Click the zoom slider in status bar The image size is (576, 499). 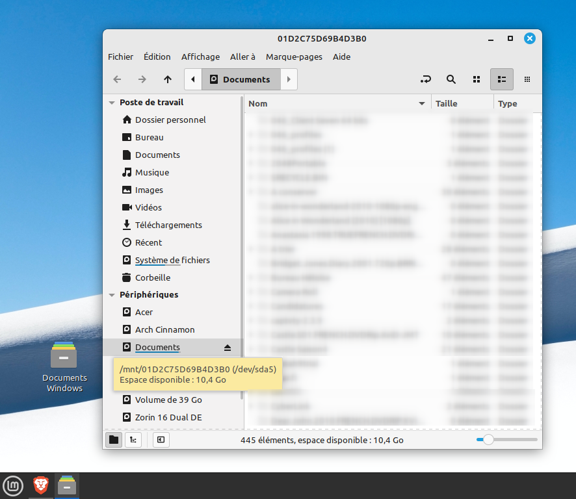pos(488,440)
